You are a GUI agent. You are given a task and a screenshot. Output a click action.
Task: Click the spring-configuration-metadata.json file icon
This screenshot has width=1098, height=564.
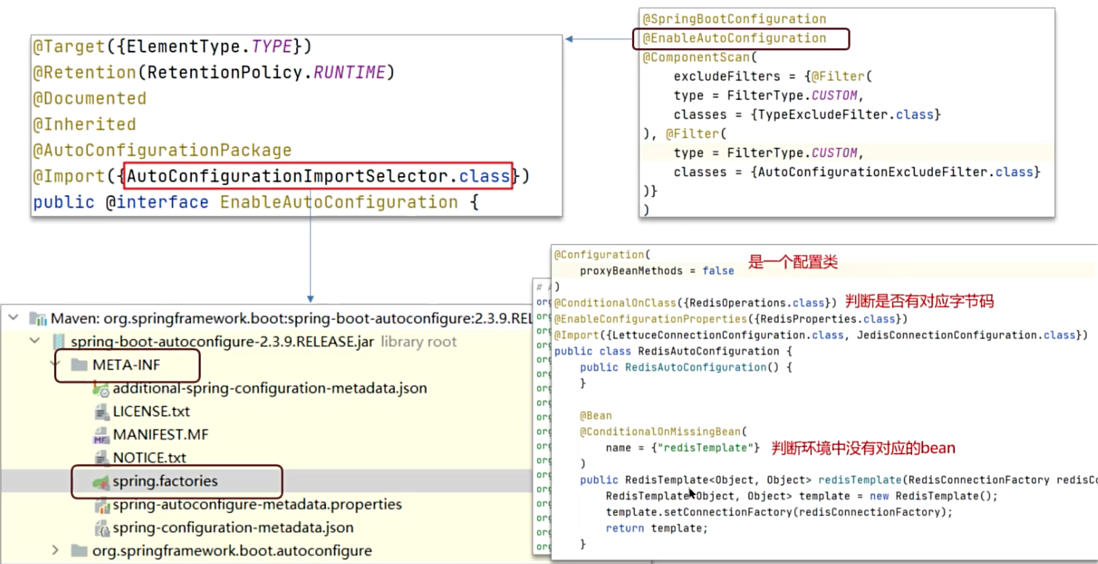(102, 528)
